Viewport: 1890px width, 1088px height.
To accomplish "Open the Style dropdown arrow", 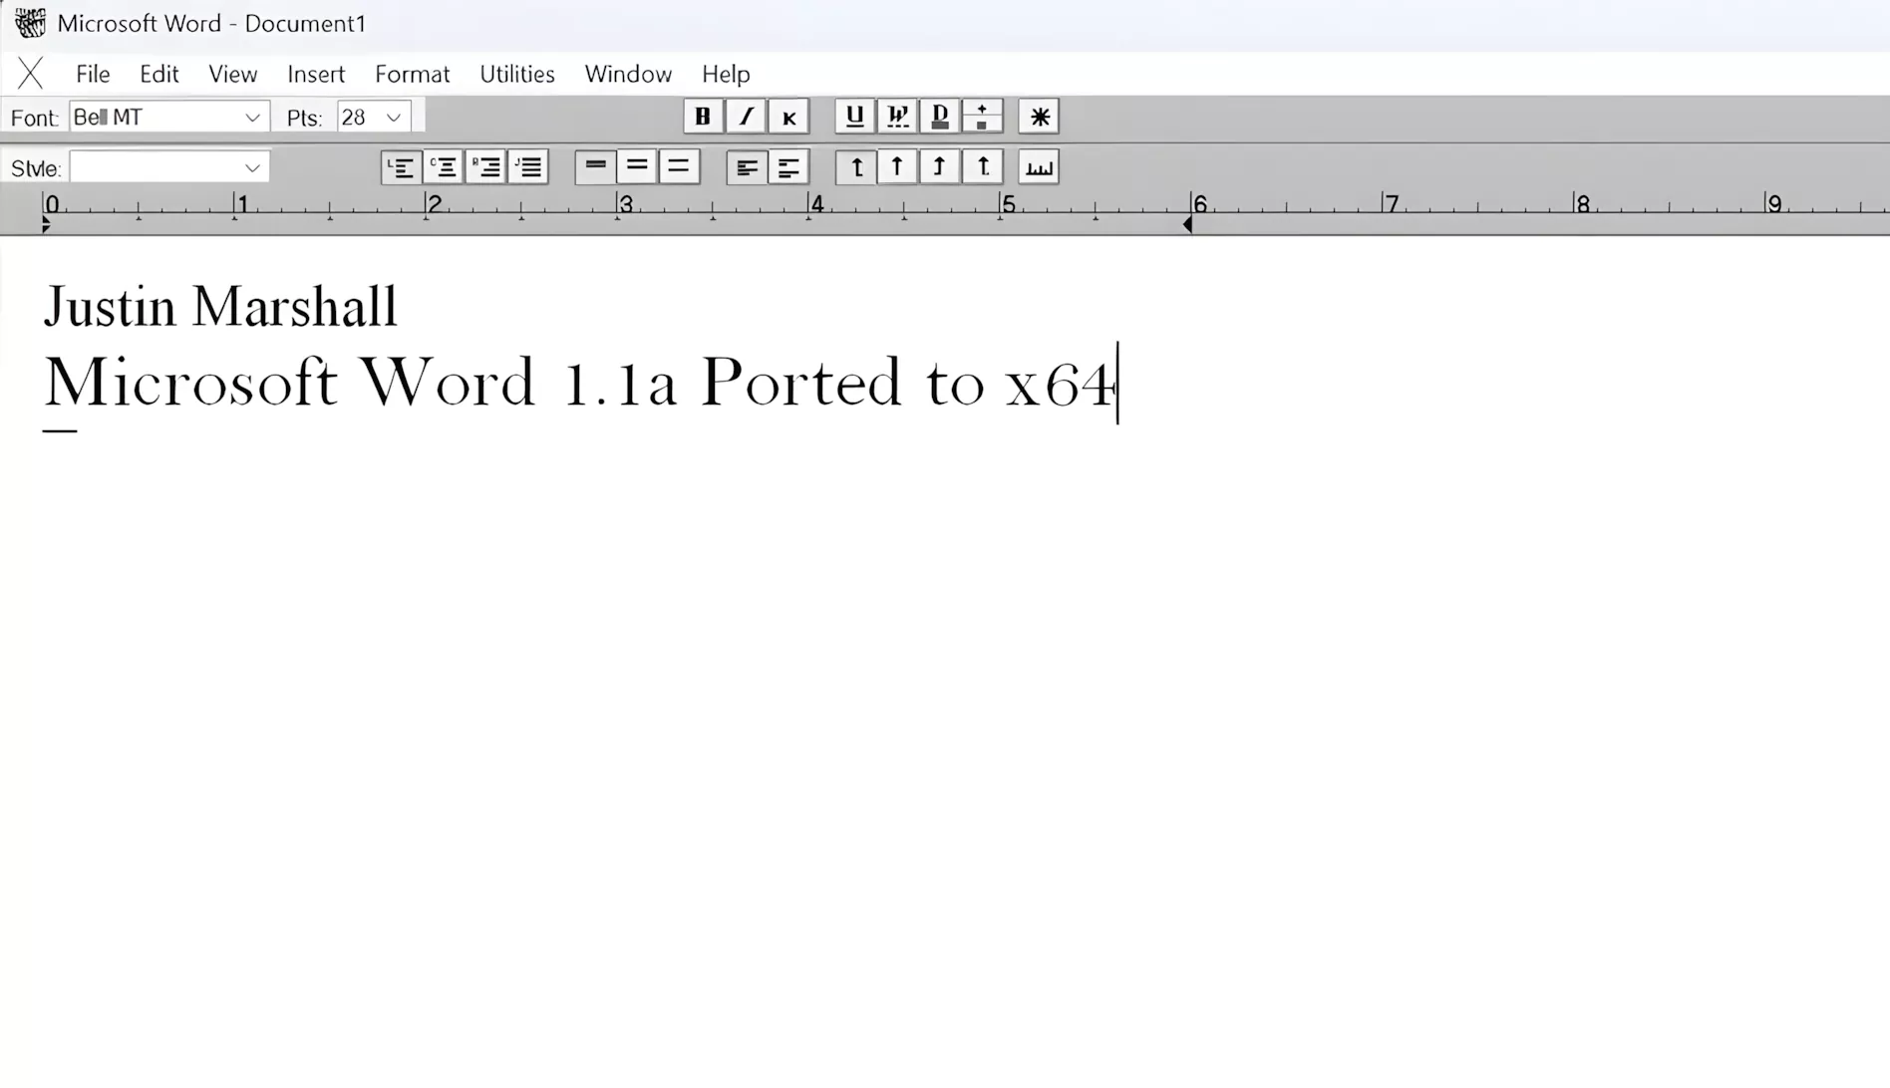I will coord(252,167).
